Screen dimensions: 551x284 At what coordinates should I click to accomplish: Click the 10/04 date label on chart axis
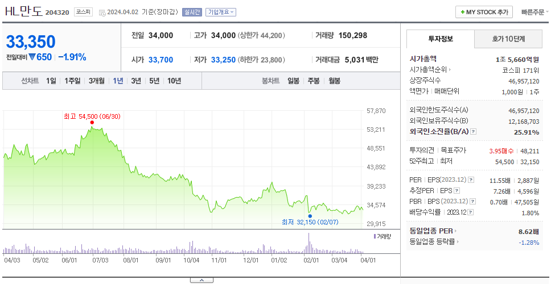coord(191,260)
